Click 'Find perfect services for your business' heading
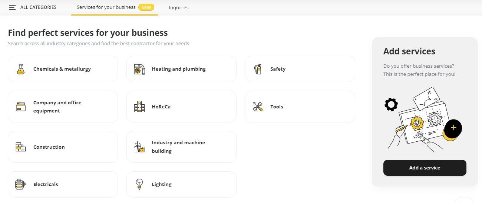 [x=88, y=33]
